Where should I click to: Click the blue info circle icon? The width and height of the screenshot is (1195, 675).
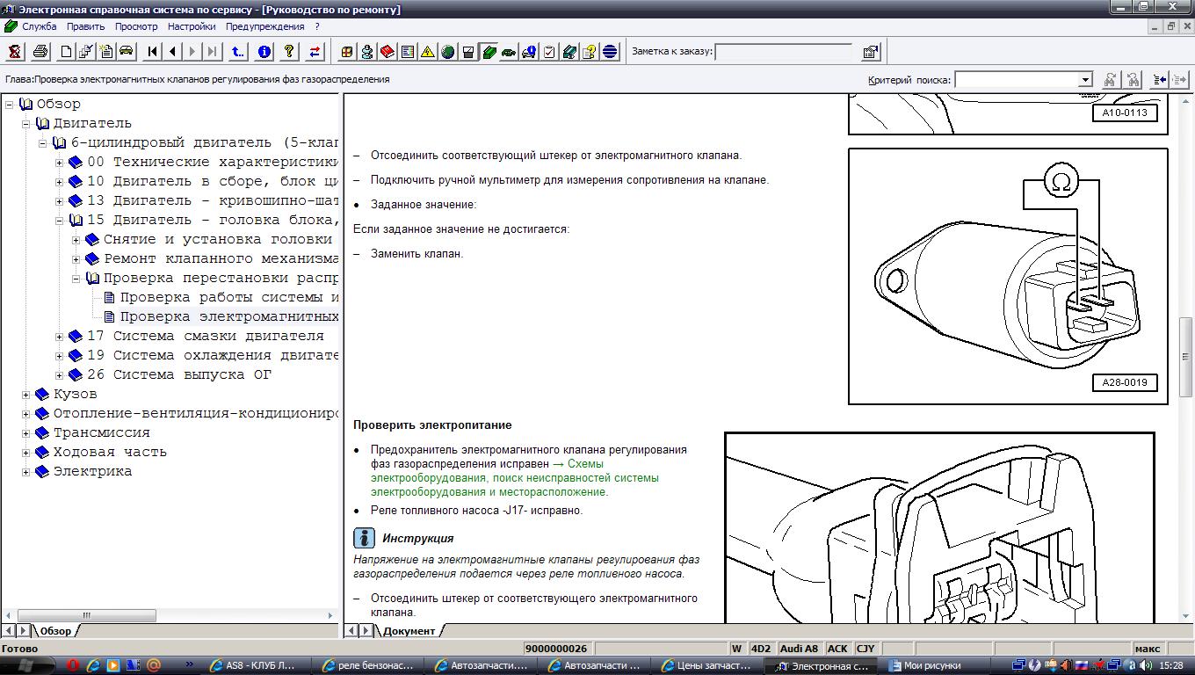point(264,52)
